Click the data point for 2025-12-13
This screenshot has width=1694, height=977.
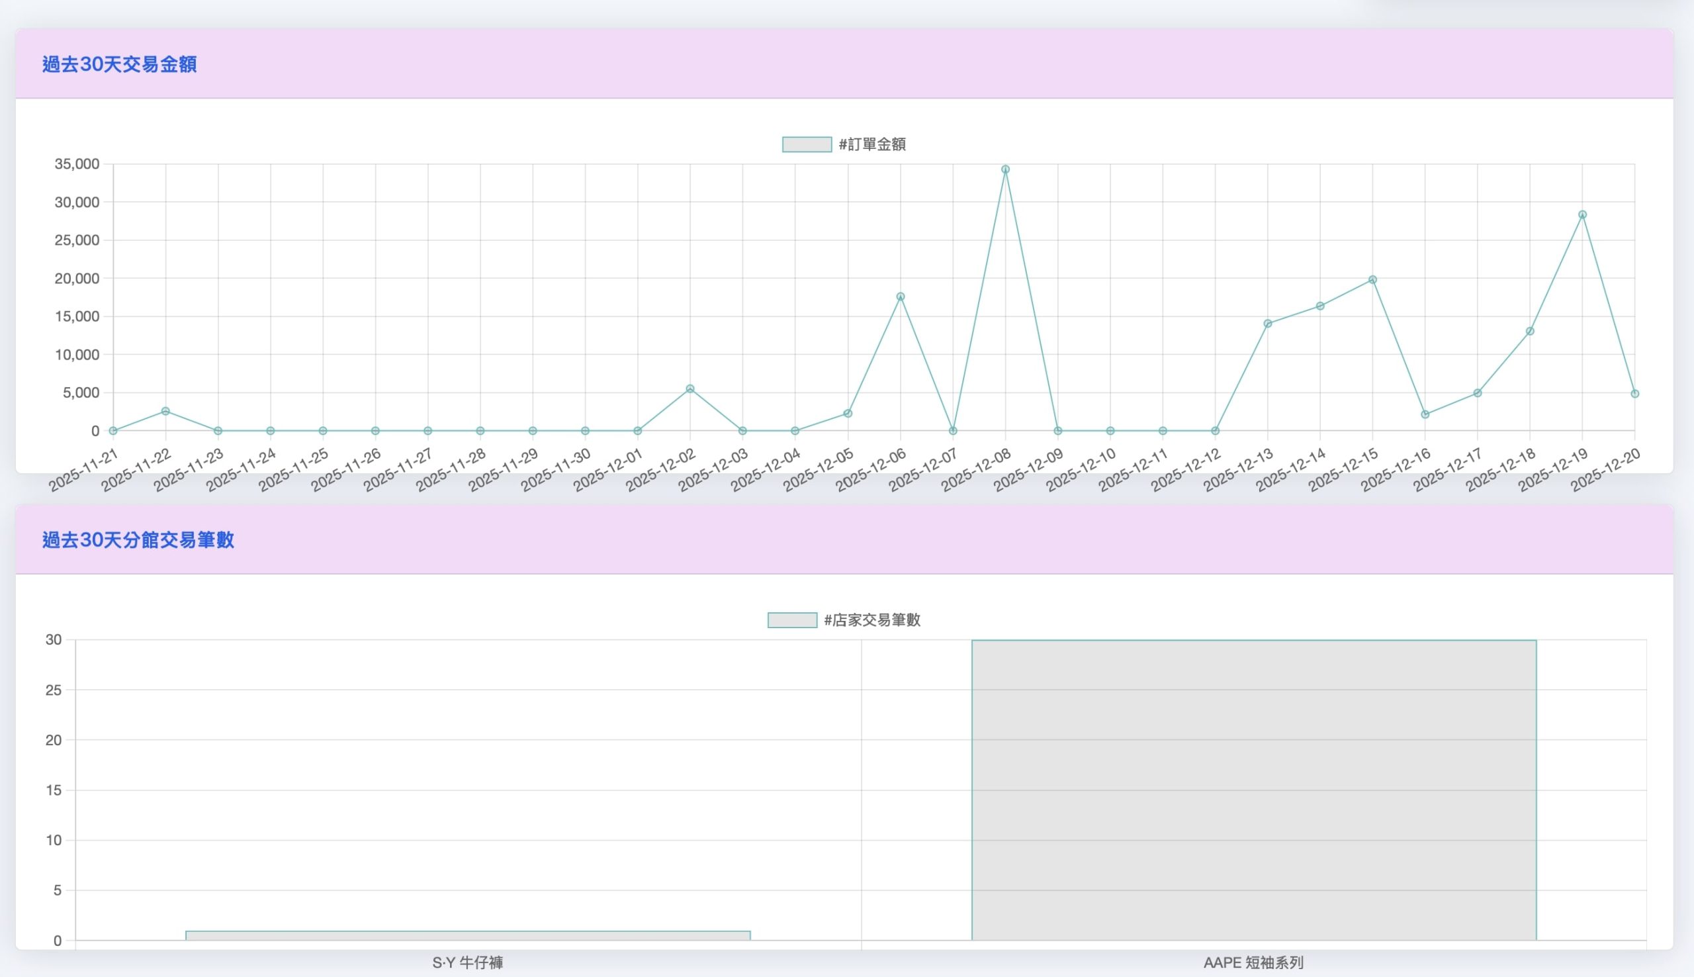[1267, 324]
